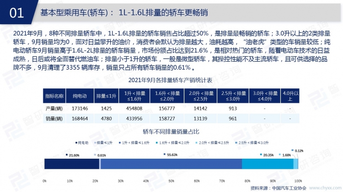Click the 21.60% data label

click(74, 155)
